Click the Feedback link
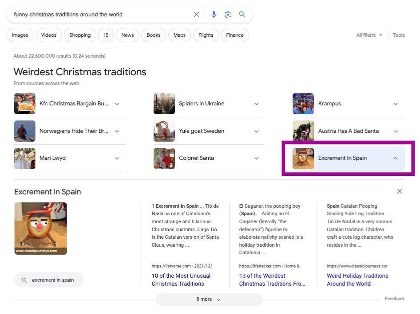 point(394,298)
